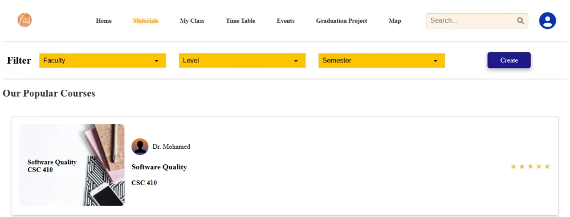Click the search magnifier icon
Screen dimensions: 570x217
(520, 20)
